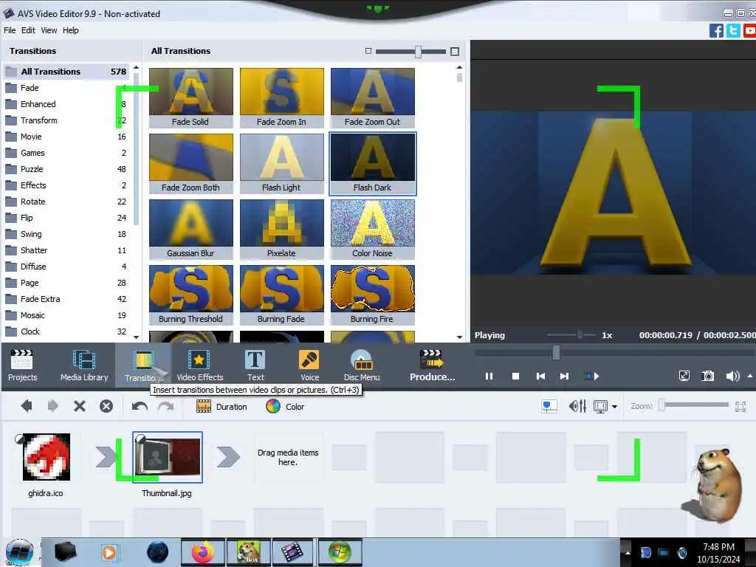Open the Text section

pos(255,365)
